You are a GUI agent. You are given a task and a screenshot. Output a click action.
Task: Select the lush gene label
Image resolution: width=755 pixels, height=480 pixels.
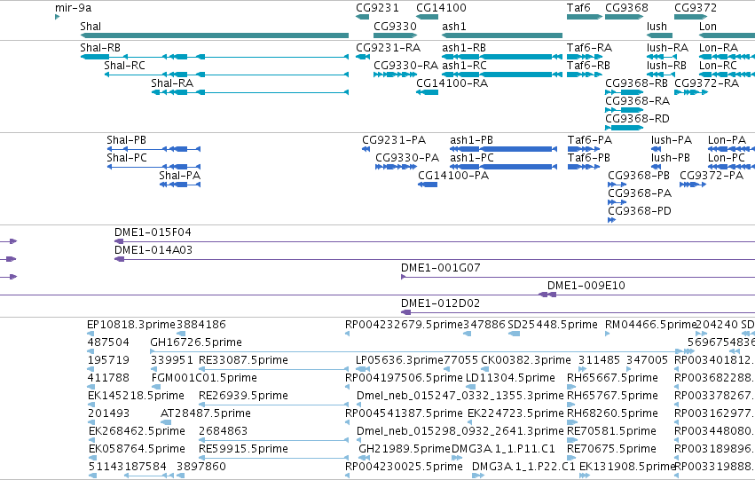657,27
